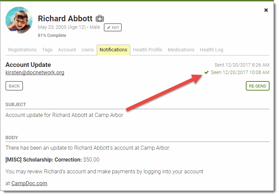Go to the Users tab
This screenshot has width=279, height=196.
coord(88,50)
